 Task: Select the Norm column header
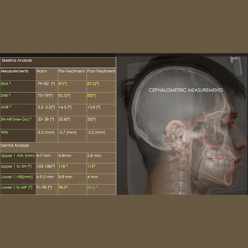pos(42,71)
